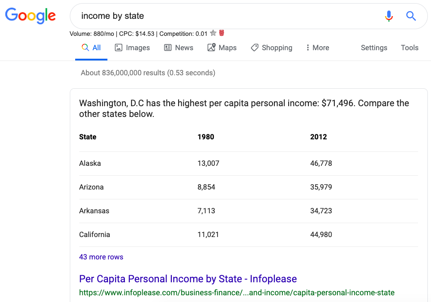Click the Images tab picture icon
The height and width of the screenshot is (302, 431).
(x=119, y=47)
